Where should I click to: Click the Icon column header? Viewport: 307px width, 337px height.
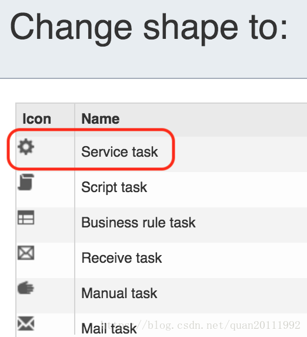[36, 118]
